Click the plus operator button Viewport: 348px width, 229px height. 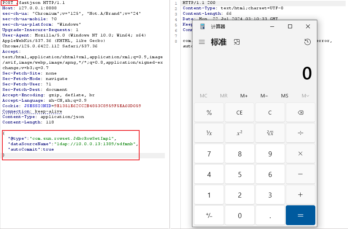301,195
